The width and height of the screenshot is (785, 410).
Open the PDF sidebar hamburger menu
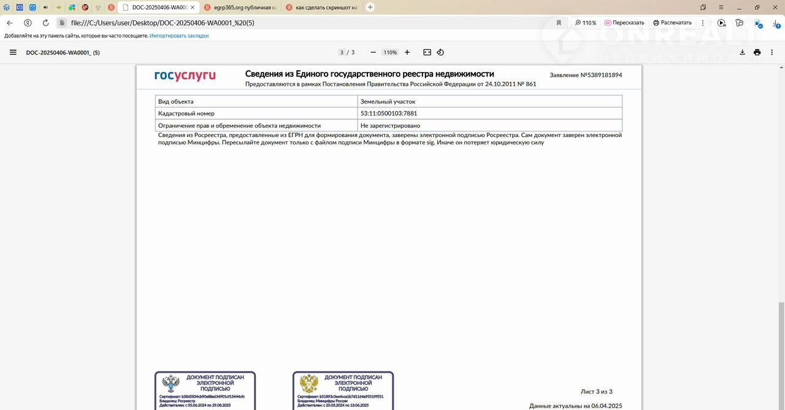[x=13, y=53]
